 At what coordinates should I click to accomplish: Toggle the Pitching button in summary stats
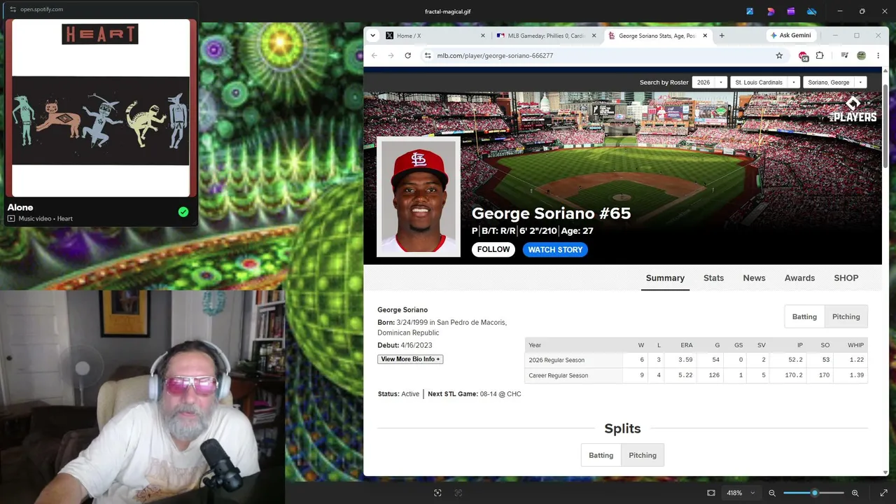[x=846, y=317]
